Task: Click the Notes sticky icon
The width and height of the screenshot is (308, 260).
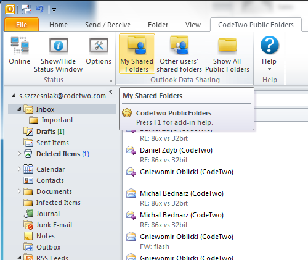Action: click(28, 236)
